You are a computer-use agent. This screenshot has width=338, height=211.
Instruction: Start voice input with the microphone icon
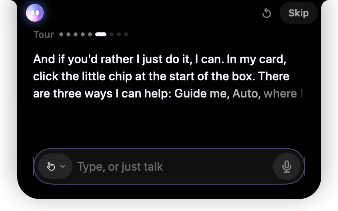[x=287, y=166]
